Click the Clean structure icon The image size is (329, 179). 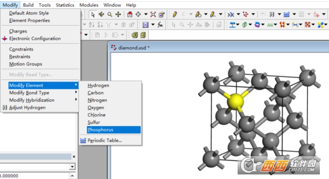click(231, 14)
